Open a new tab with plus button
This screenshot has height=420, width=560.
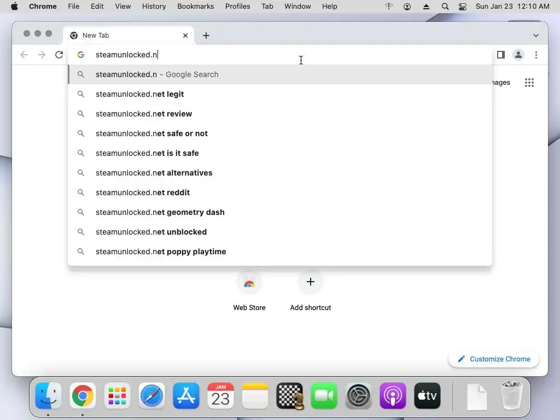(206, 36)
